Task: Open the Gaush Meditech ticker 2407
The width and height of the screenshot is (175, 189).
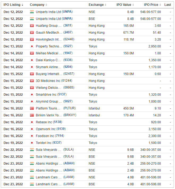Action: (68, 32)
